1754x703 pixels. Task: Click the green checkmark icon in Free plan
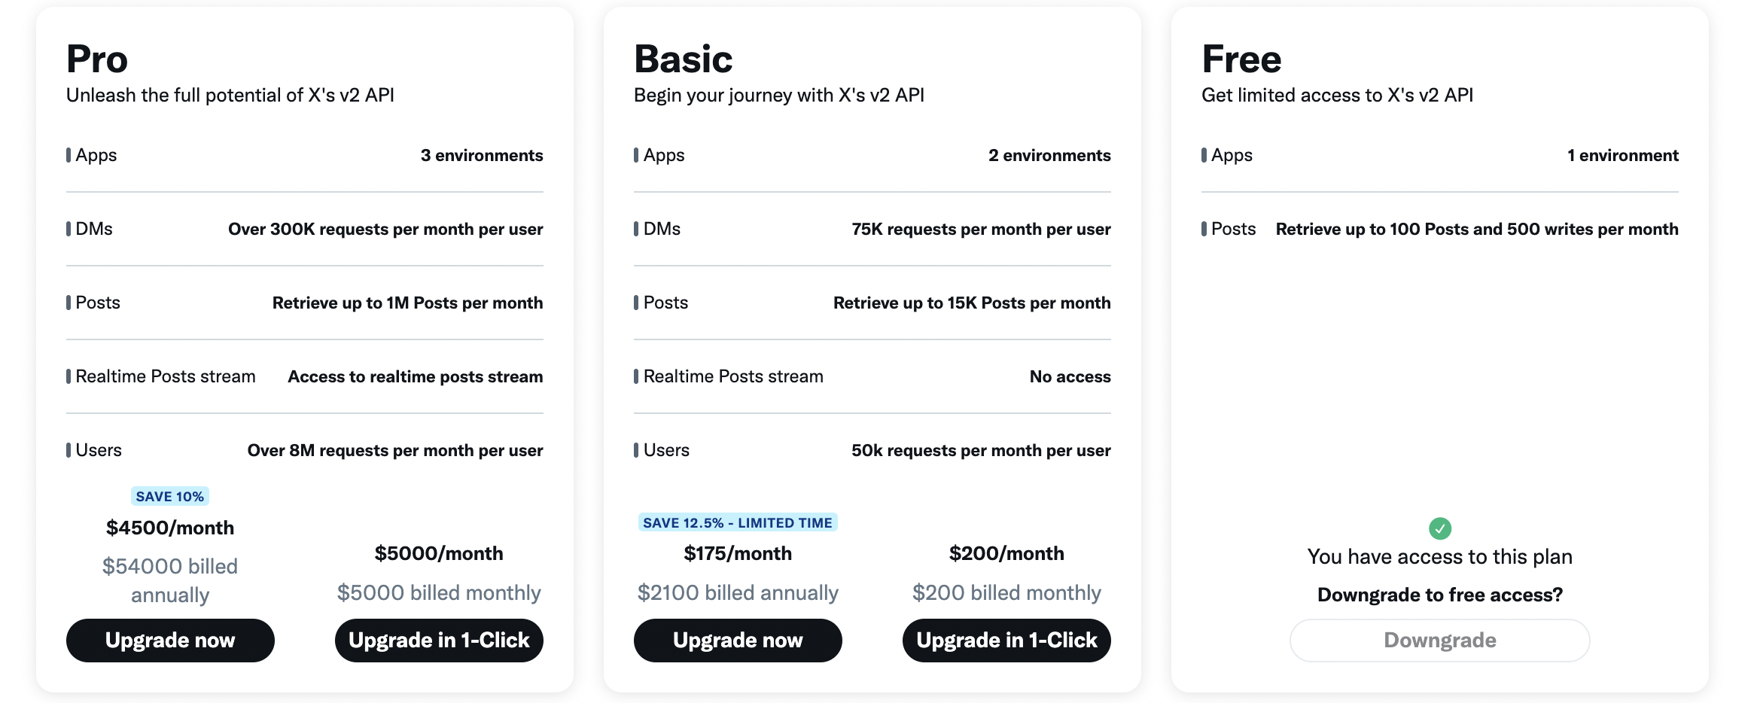[x=1439, y=528]
